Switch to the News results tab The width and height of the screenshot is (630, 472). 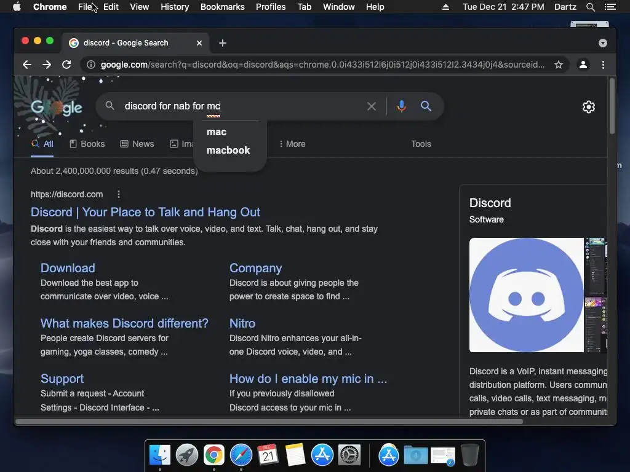pyautogui.click(x=137, y=144)
